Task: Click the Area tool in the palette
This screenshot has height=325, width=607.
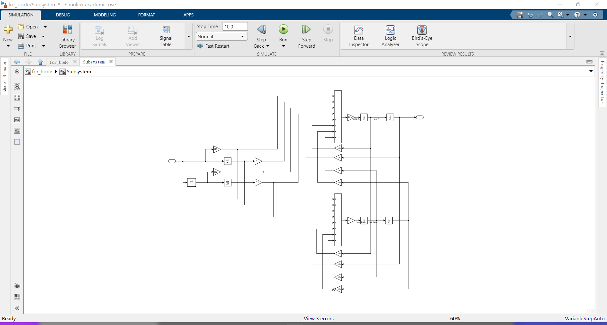Action: (17, 142)
